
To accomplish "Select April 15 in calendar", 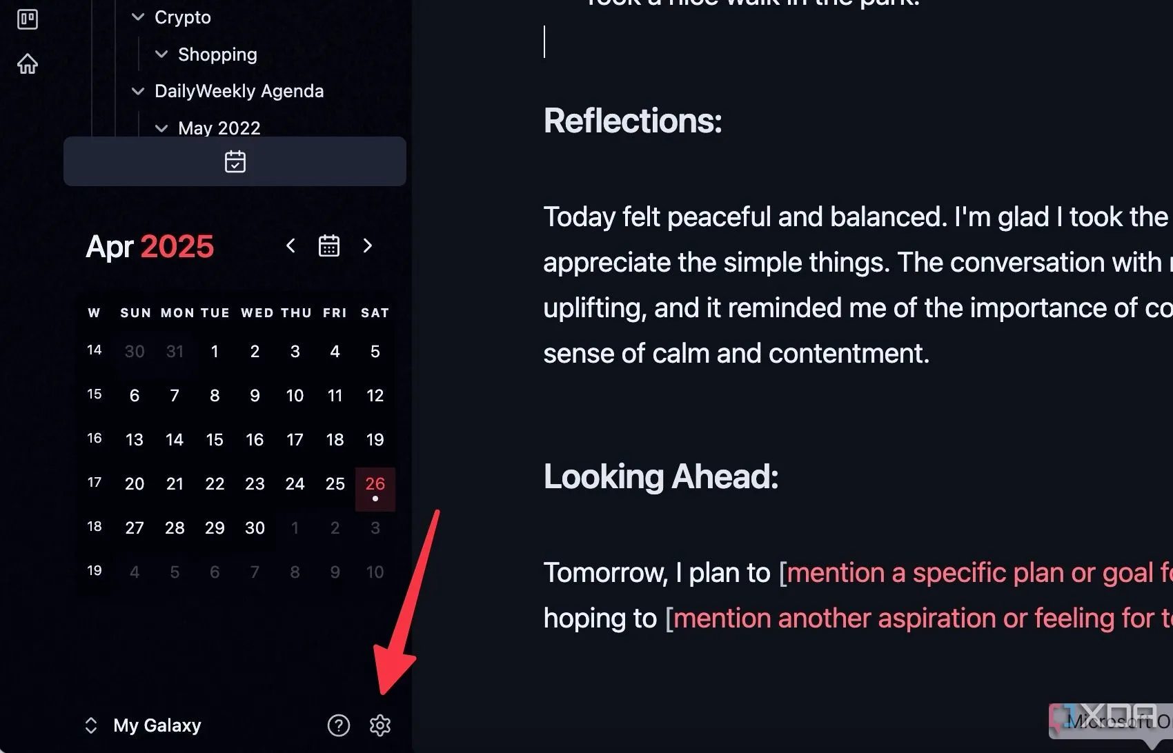I will pos(215,440).
